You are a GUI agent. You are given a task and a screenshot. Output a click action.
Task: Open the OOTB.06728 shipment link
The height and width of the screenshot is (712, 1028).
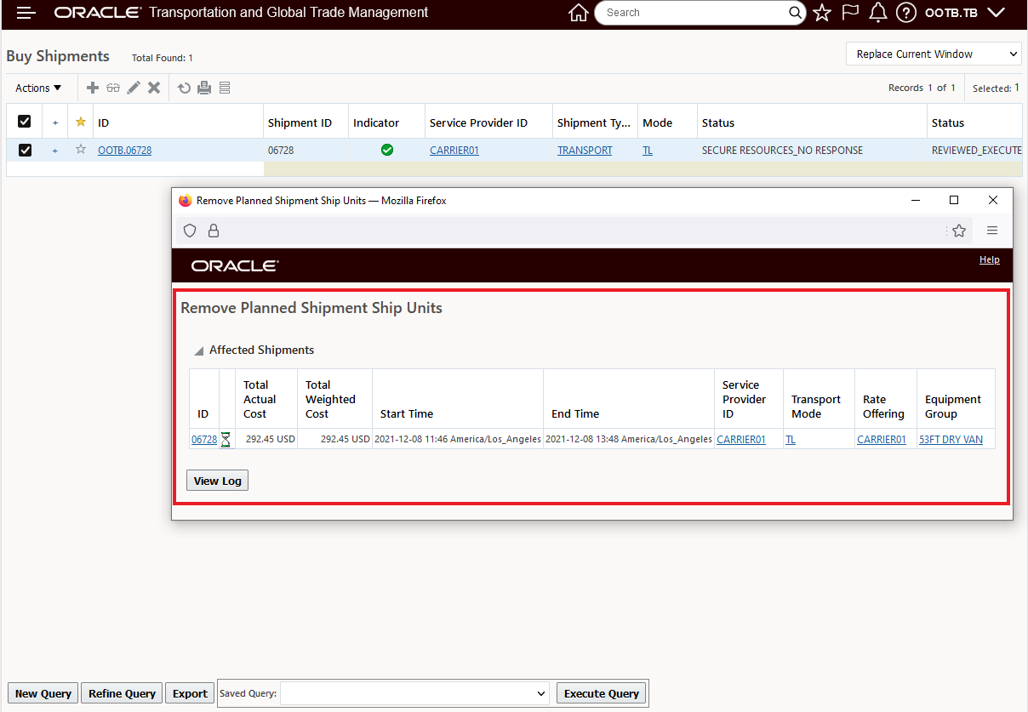(x=124, y=151)
